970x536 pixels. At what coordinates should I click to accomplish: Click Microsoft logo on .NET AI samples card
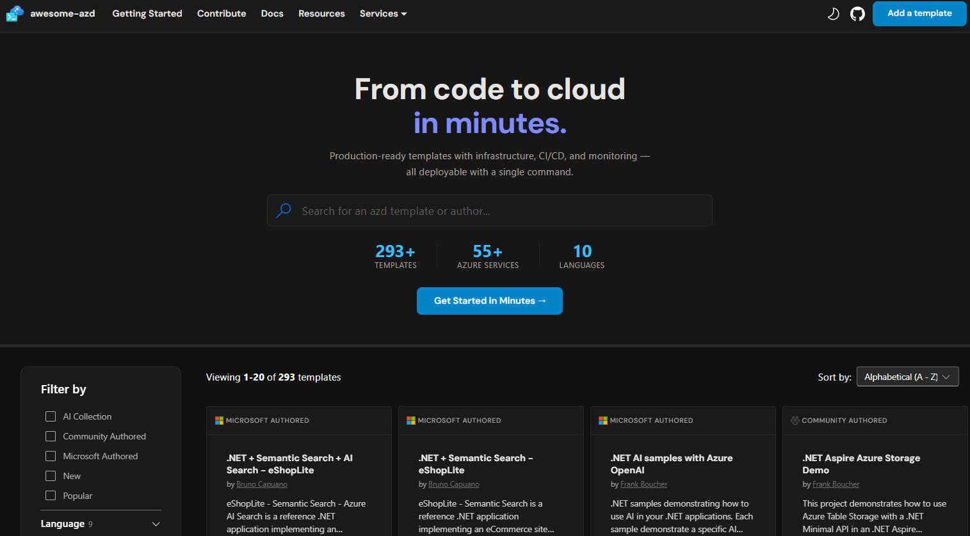603,420
